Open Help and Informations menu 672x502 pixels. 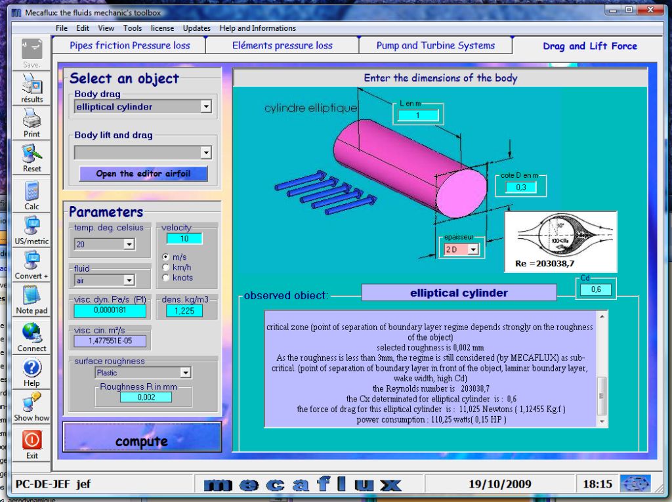257,28
